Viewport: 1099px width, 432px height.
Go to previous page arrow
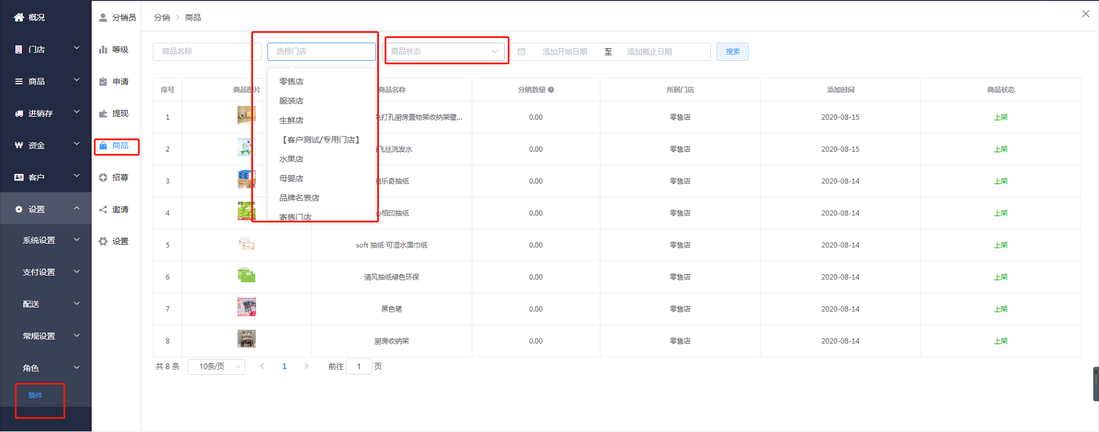(x=262, y=366)
